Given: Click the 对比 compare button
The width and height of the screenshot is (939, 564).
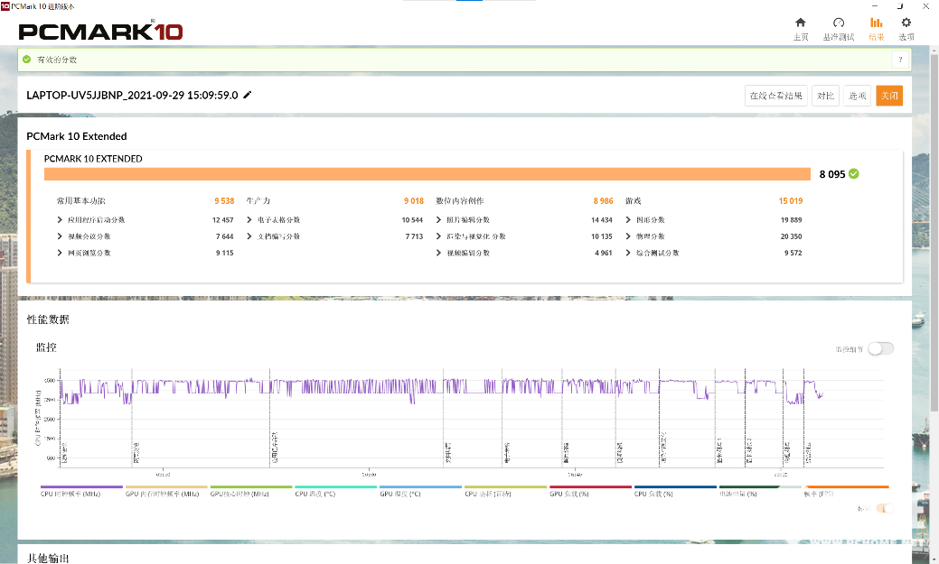Looking at the screenshot, I should pos(825,96).
